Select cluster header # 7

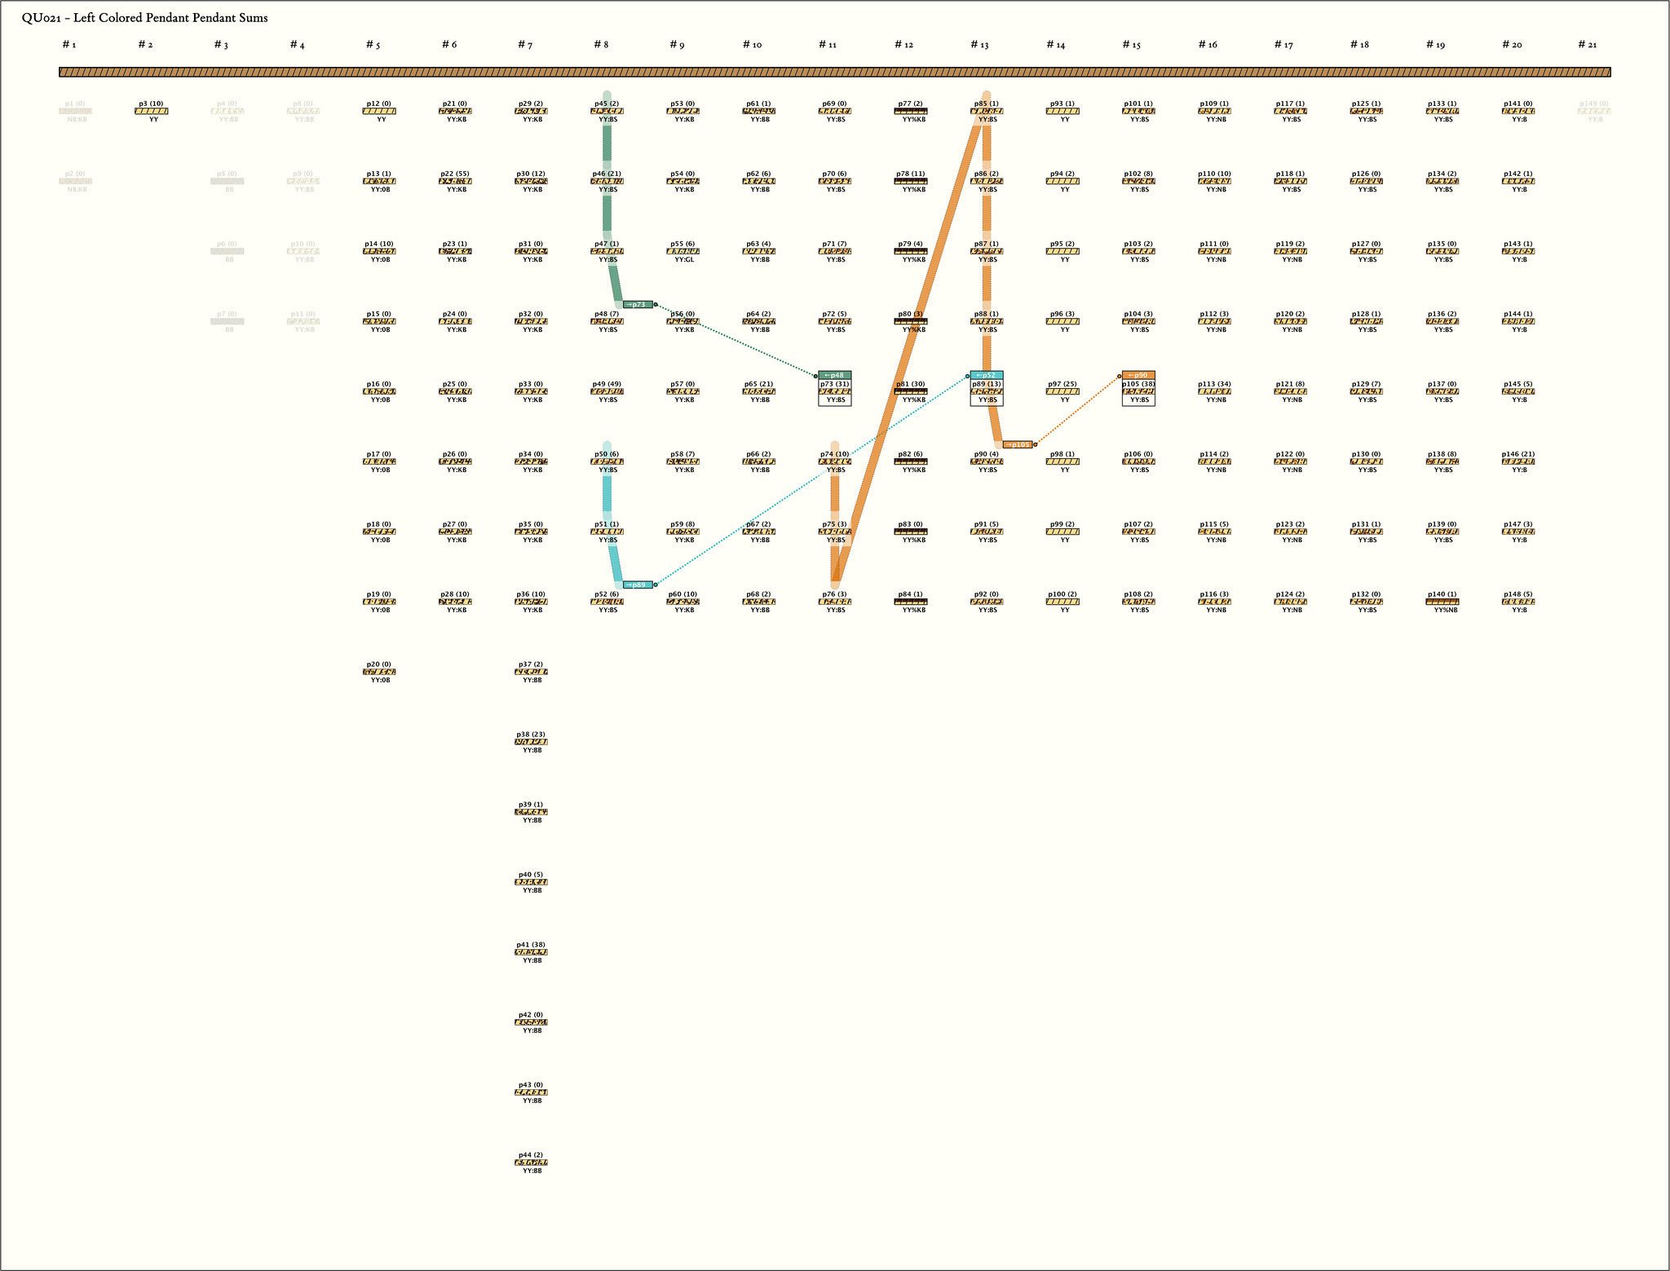524,45
